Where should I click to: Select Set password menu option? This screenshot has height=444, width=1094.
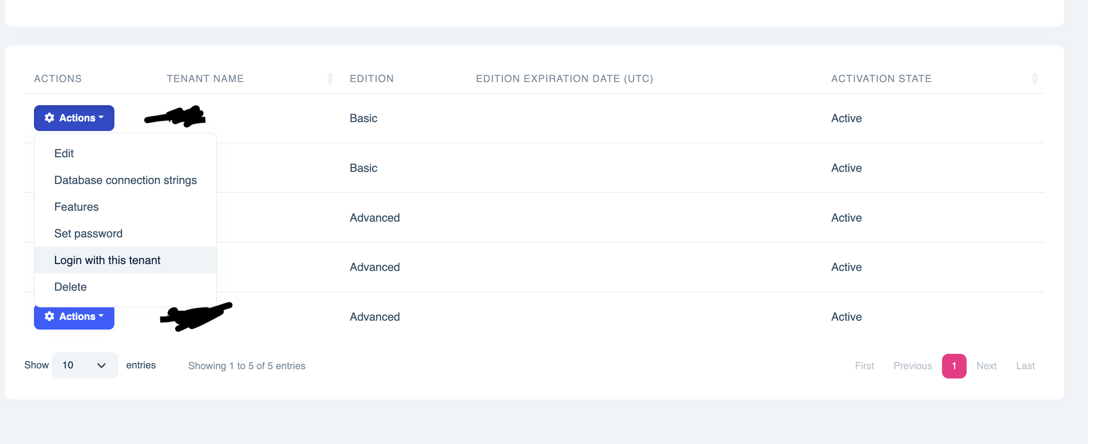(x=88, y=234)
